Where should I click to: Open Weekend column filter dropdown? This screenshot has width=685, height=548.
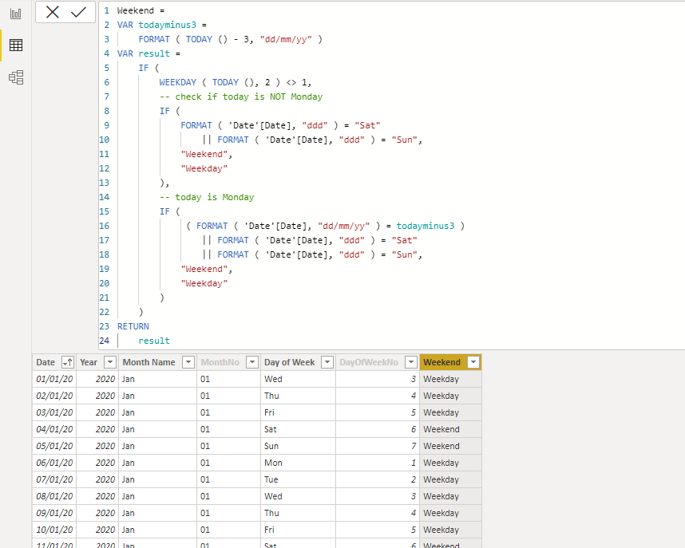point(473,362)
